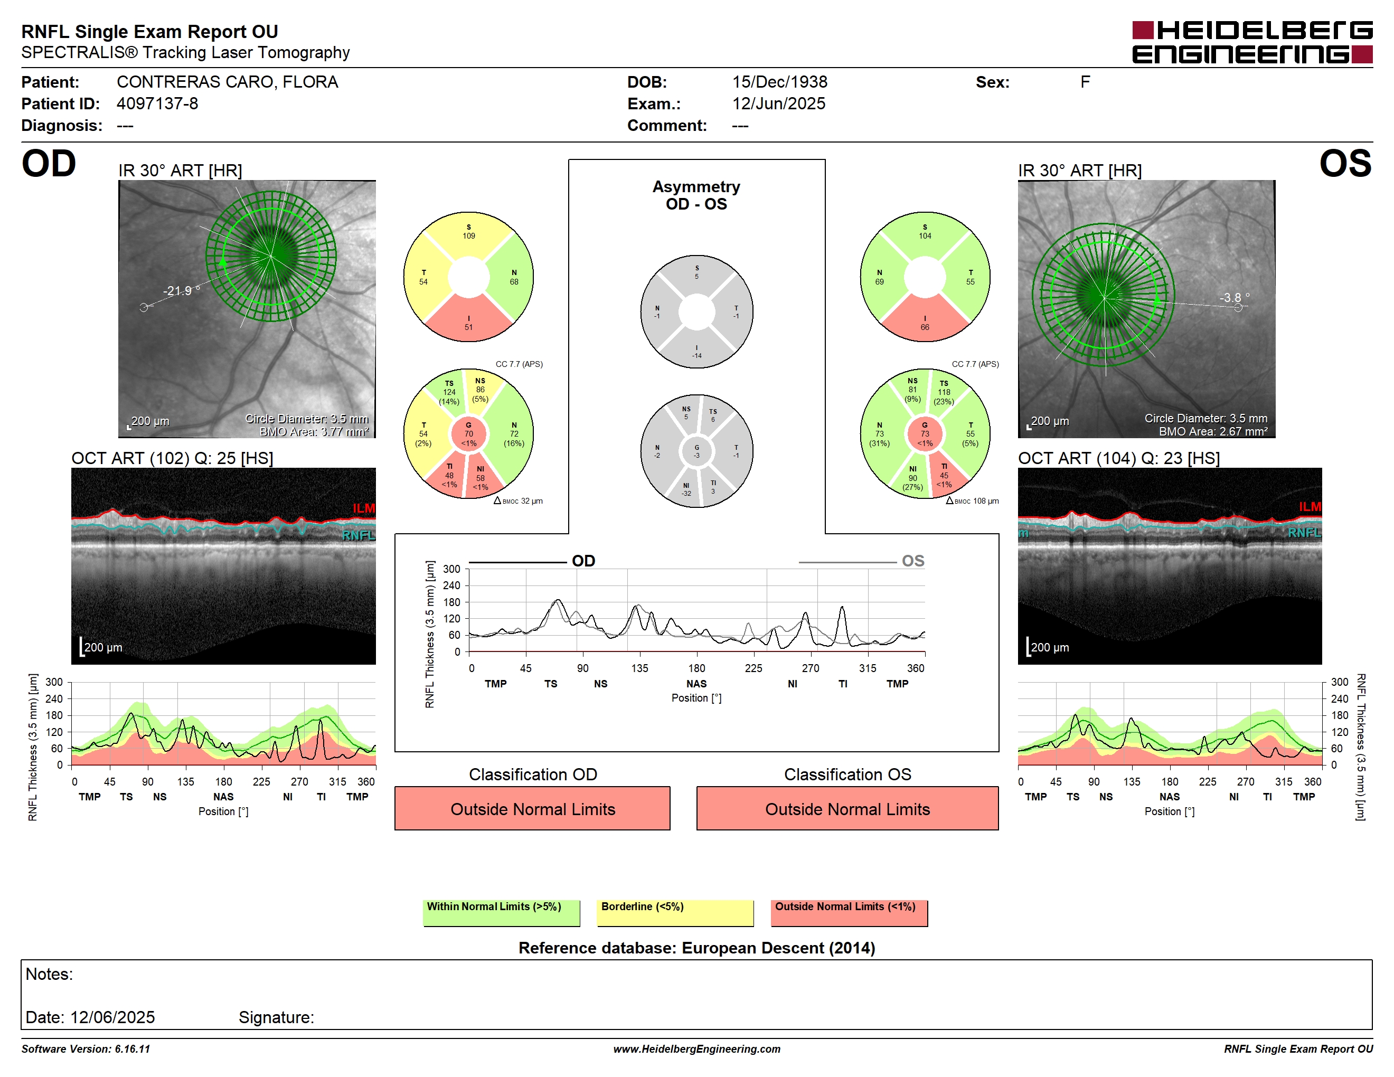Image resolution: width=1394 pixels, height=1077 pixels.
Task: Click the Reference database: European Descent (2014) text
Action: point(696,948)
